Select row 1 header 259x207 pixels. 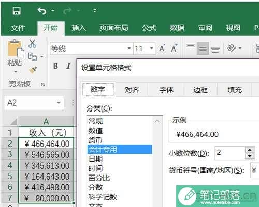click(10, 133)
